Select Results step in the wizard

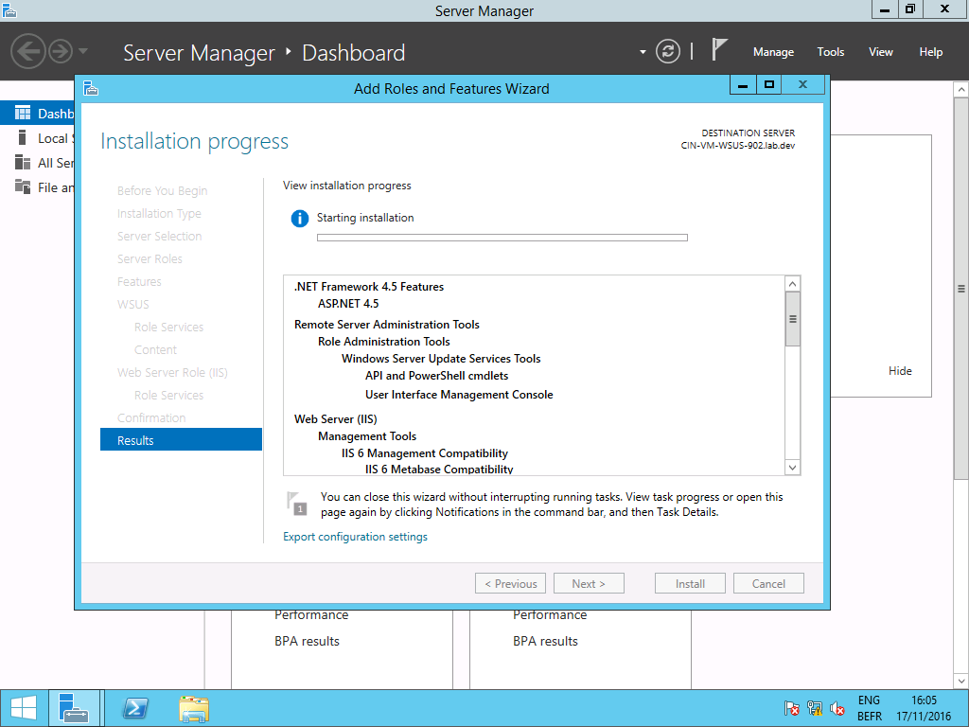(x=181, y=440)
